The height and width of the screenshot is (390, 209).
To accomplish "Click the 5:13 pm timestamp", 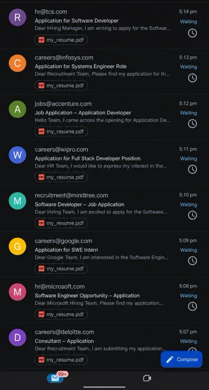I will click(x=188, y=57).
